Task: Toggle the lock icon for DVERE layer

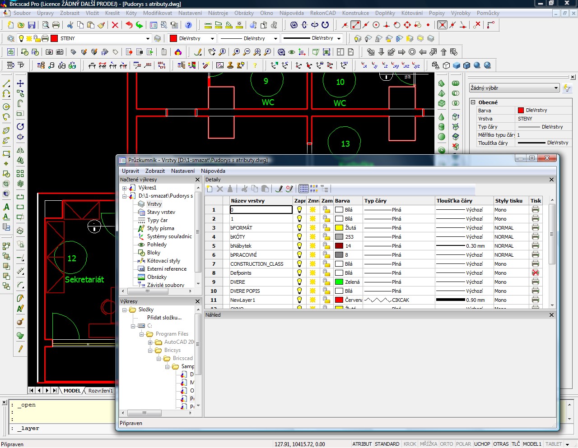Action: click(x=326, y=282)
